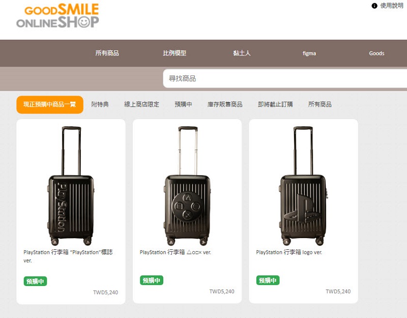Open the figma category
407x318 pixels.
[x=309, y=53]
